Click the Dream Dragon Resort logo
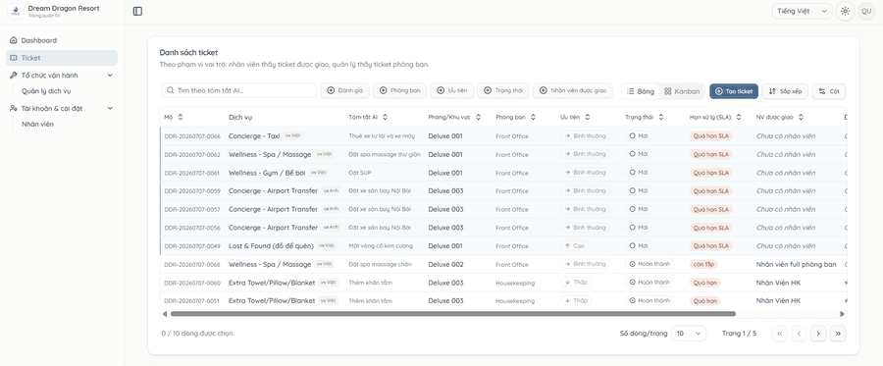The width and height of the screenshot is (883, 366). click(x=17, y=11)
